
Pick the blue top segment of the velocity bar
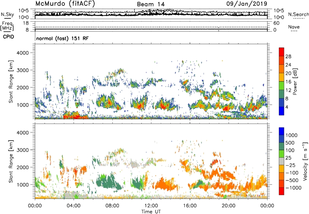[x=282, y=131]
